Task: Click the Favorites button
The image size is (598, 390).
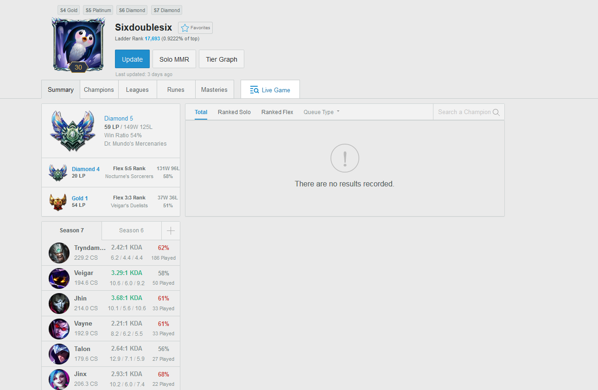Action: pyautogui.click(x=195, y=28)
